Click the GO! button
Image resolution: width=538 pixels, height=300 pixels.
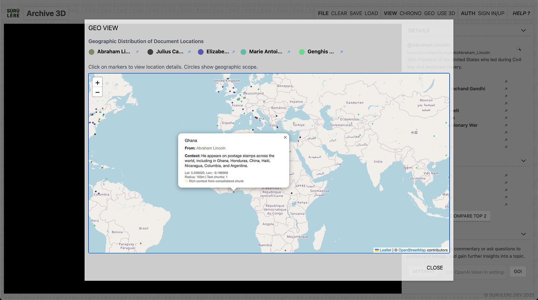(x=518, y=272)
